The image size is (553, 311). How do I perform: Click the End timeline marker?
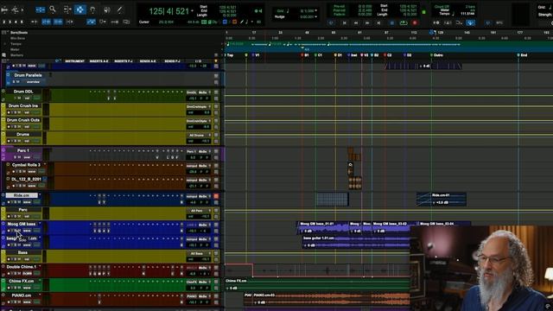tap(522, 55)
